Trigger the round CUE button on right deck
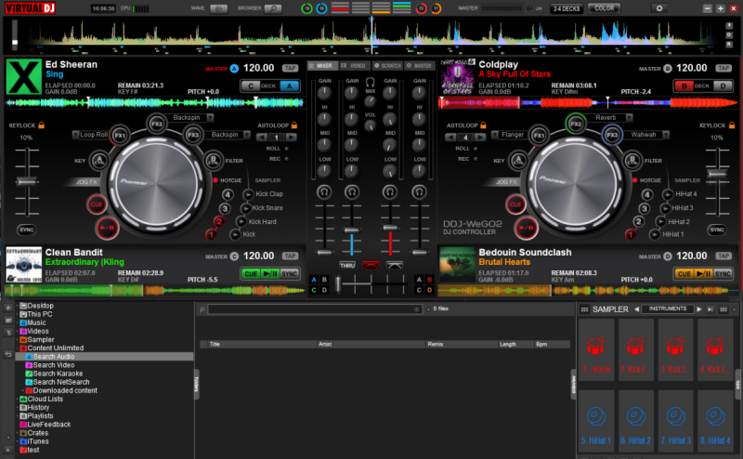Screen dimensions: 743x459 pyautogui.click(x=515, y=204)
